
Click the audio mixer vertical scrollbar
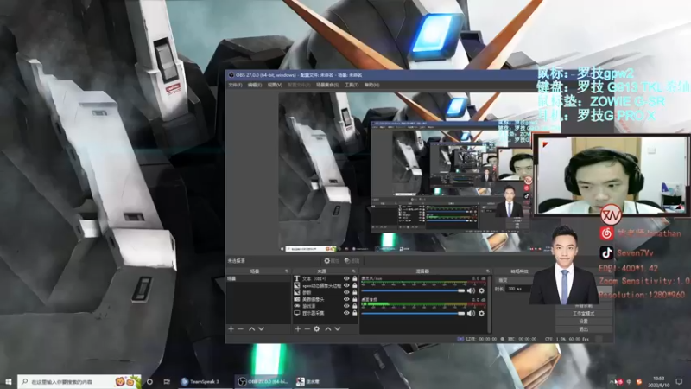[x=489, y=304]
